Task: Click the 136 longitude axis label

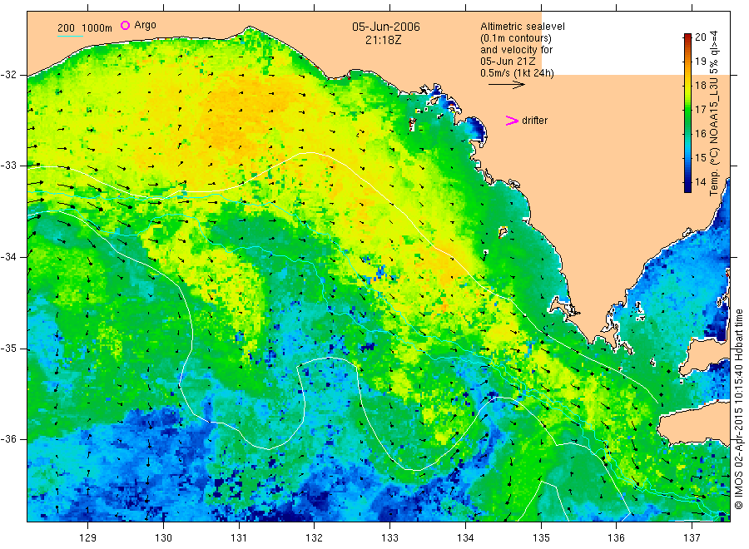Action: coord(616,538)
